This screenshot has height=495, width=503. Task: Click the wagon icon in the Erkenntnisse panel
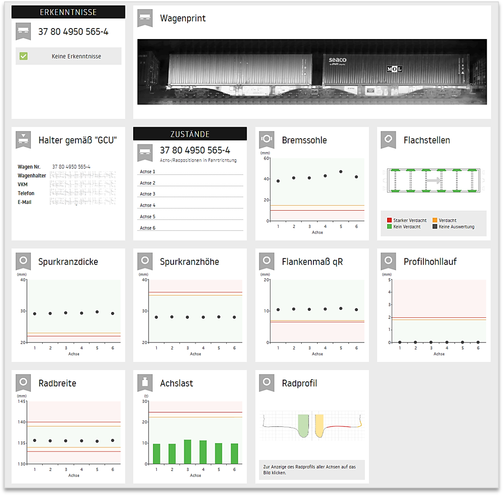tap(23, 31)
